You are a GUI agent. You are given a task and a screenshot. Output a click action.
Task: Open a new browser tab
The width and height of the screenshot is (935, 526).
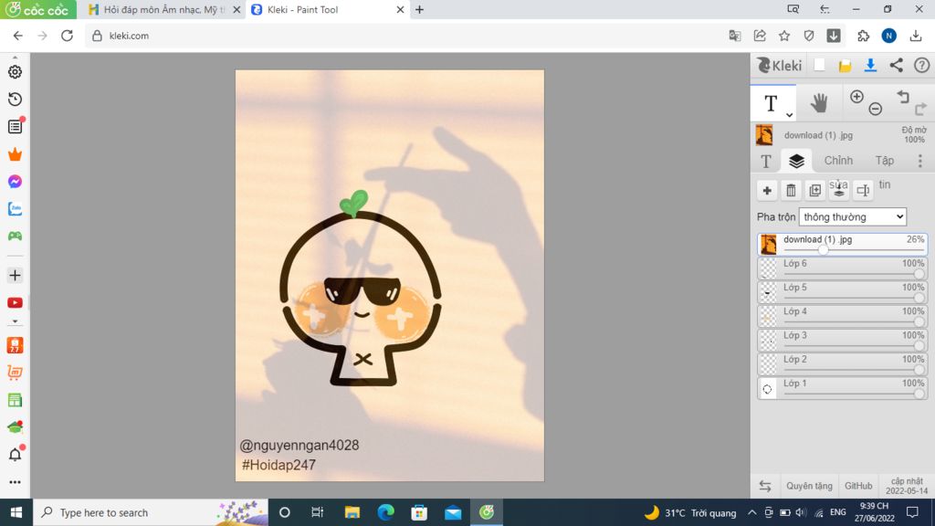[x=420, y=9]
